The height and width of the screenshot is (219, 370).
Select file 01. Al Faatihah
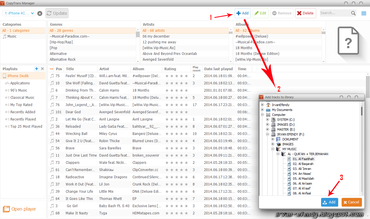click(x=303, y=159)
